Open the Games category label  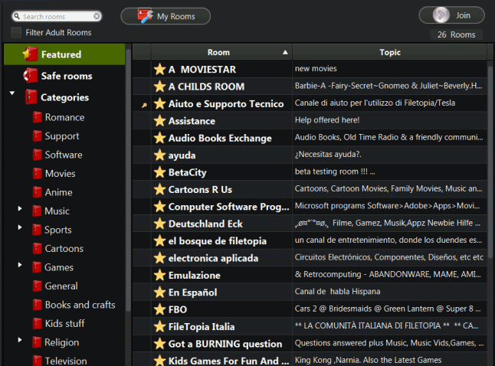click(59, 267)
